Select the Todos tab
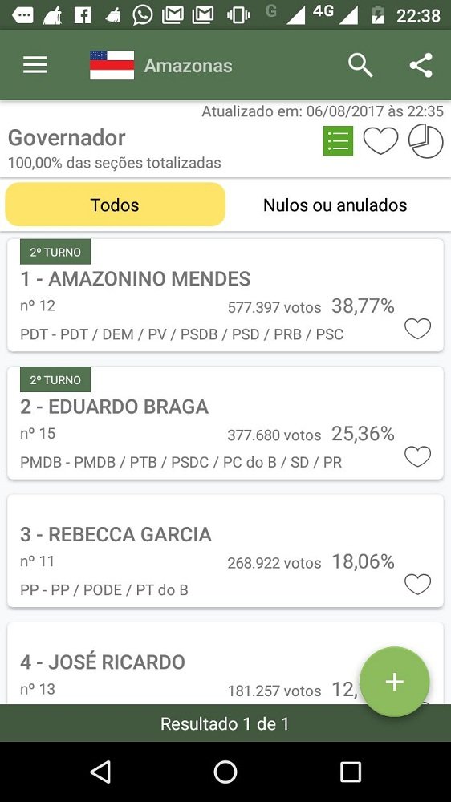This screenshot has width=451, height=802. [x=116, y=205]
